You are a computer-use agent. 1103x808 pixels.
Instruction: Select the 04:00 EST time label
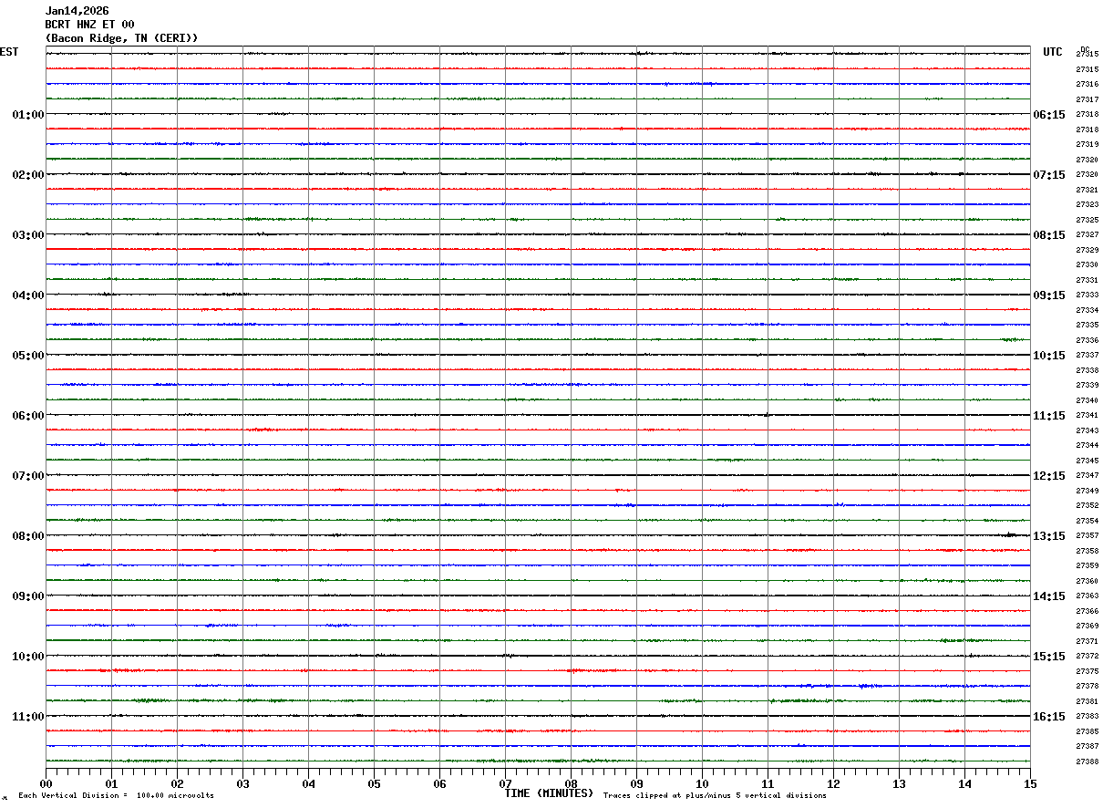28,295
